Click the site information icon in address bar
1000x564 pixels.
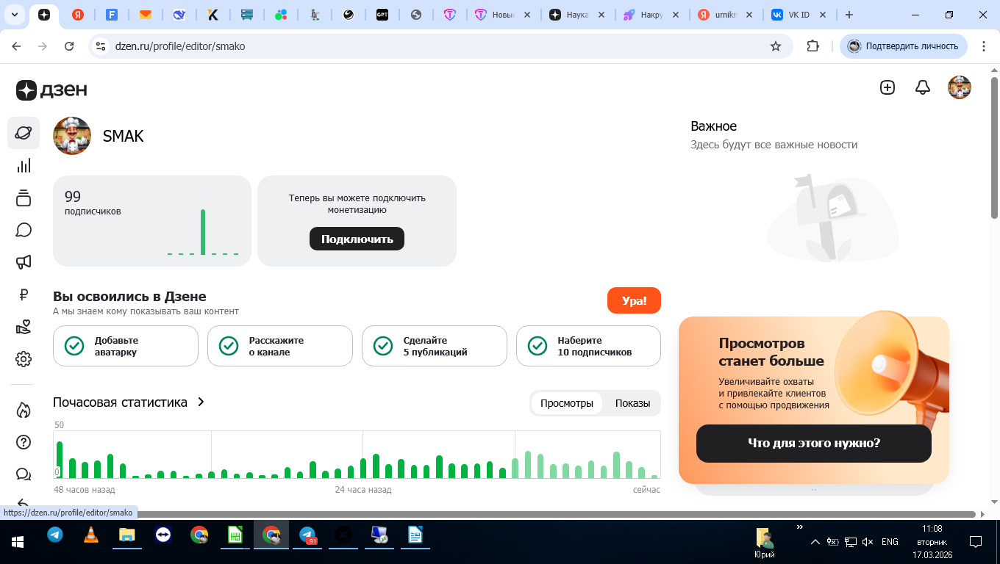(x=101, y=46)
